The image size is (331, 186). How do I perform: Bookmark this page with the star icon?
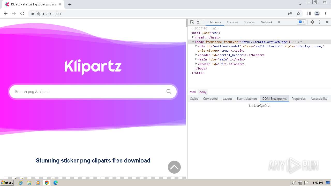click(x=298, y=13)
